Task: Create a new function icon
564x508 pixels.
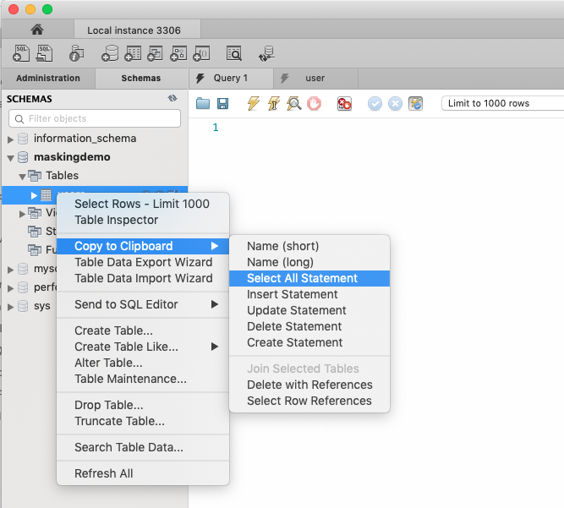Action: click(x=201, y=53)
